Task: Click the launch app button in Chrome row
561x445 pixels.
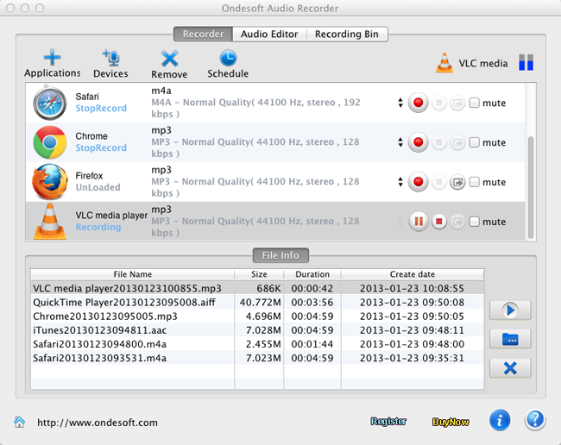Action: click(x=457, y=142)
